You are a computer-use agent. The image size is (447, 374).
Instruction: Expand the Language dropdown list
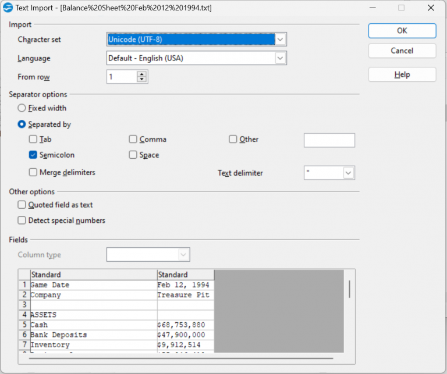pyautogui.click(x=281, y=59)
